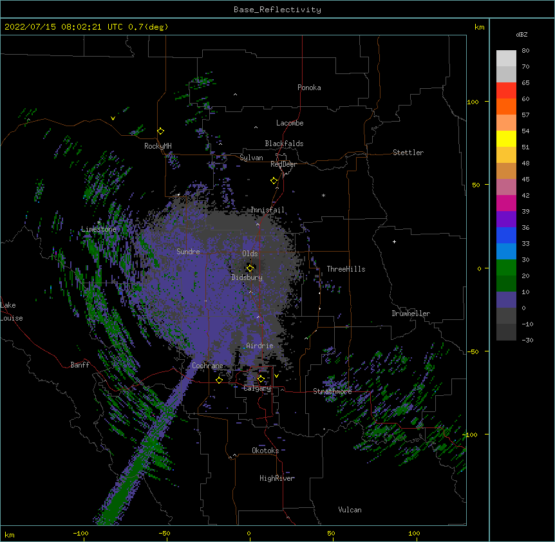Click the yellow diamond marker above Calgary

point(261,379)
